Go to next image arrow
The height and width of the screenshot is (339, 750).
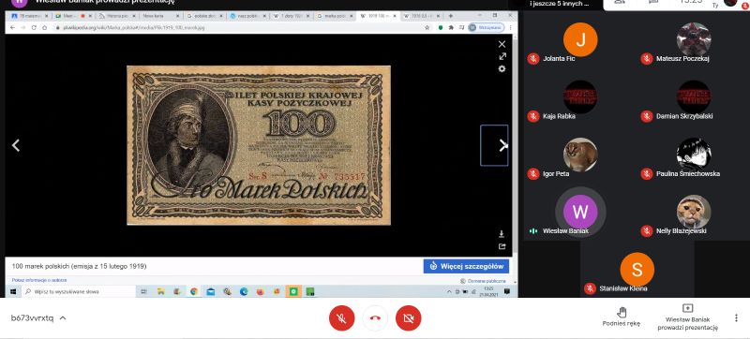(x=502, y=146)
